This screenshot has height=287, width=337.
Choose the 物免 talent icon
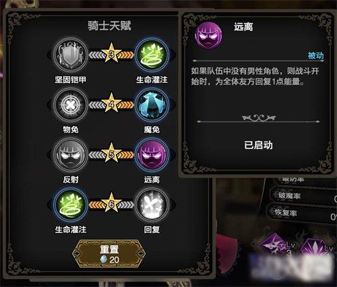click(71, 105)
